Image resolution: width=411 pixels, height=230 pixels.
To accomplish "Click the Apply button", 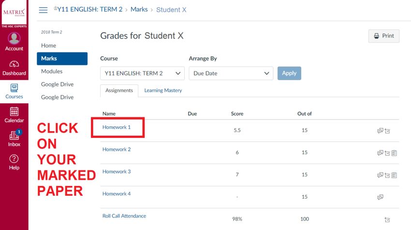I will tap(289, 73).
